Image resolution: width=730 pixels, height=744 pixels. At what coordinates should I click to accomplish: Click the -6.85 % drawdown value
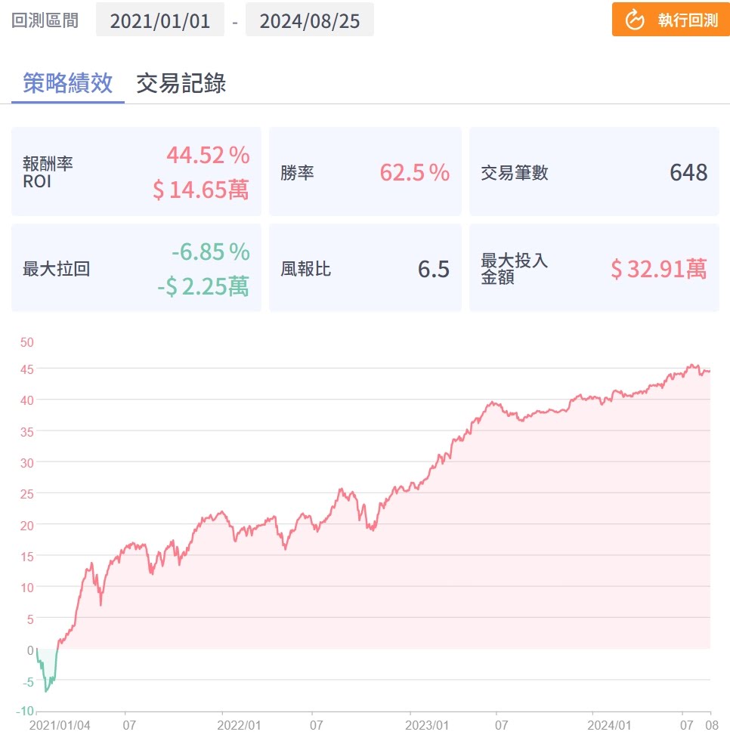(210, 251)
